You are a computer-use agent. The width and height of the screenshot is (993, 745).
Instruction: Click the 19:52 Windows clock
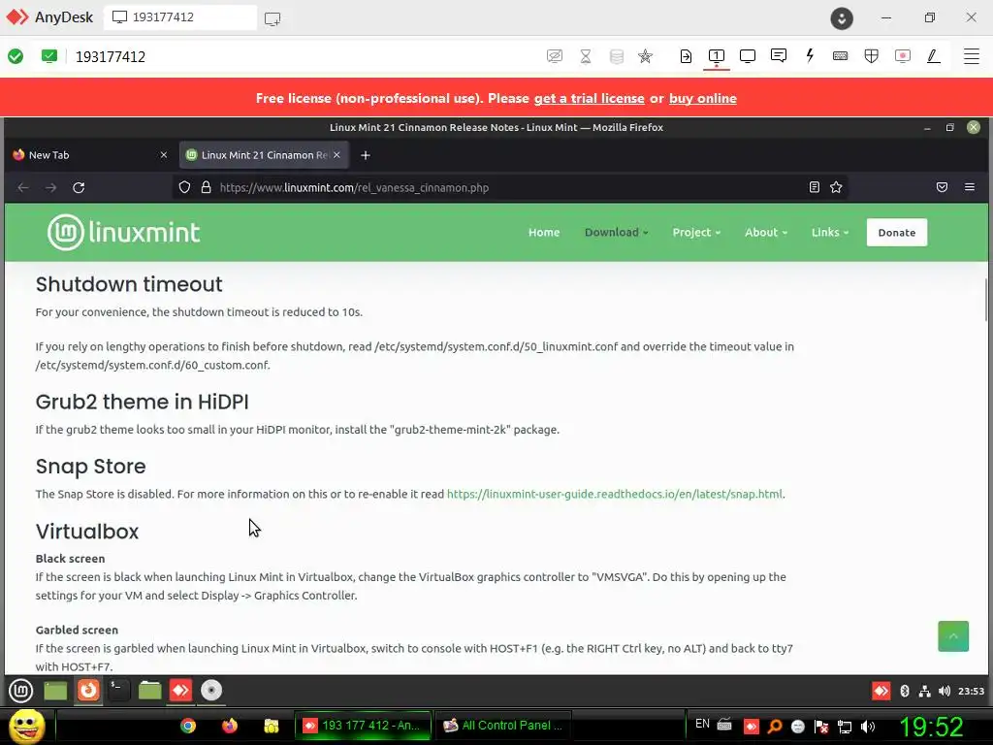tap(931, 726)
